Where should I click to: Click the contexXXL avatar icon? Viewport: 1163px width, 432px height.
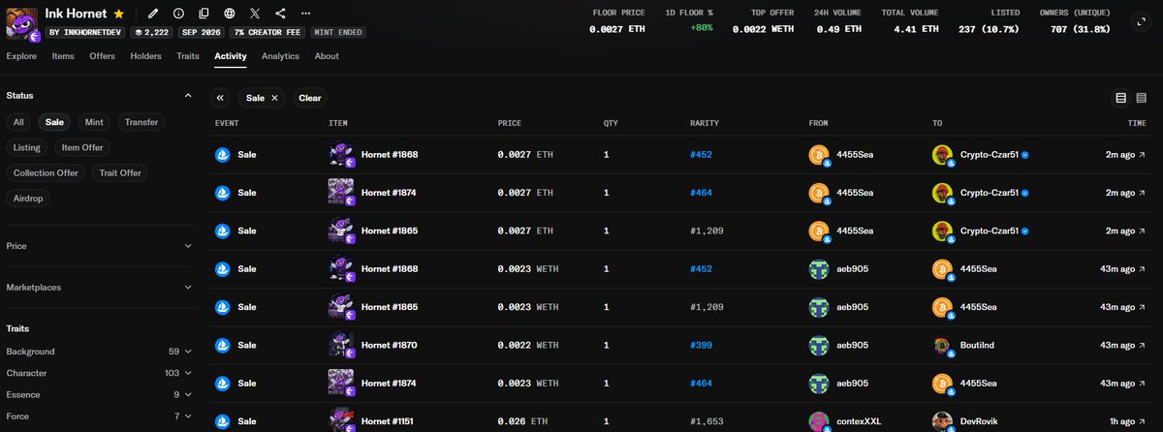(x=820, y=421)
